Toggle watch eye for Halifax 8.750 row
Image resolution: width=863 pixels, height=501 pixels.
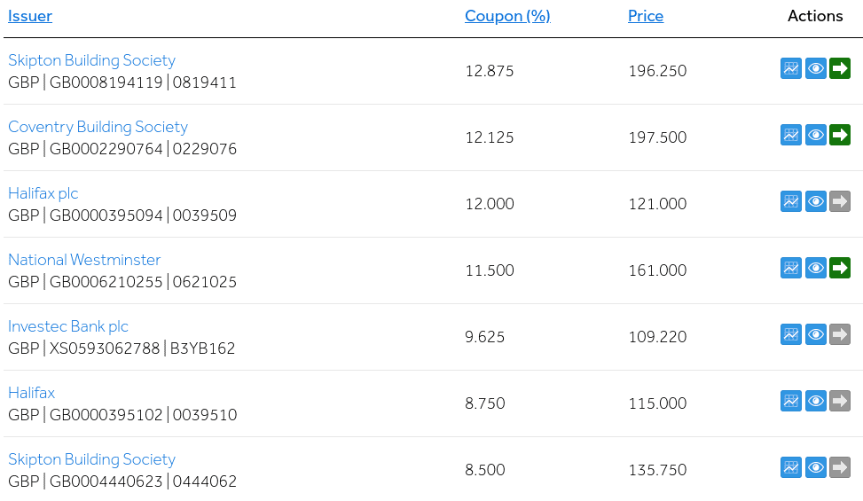(816, 402)
